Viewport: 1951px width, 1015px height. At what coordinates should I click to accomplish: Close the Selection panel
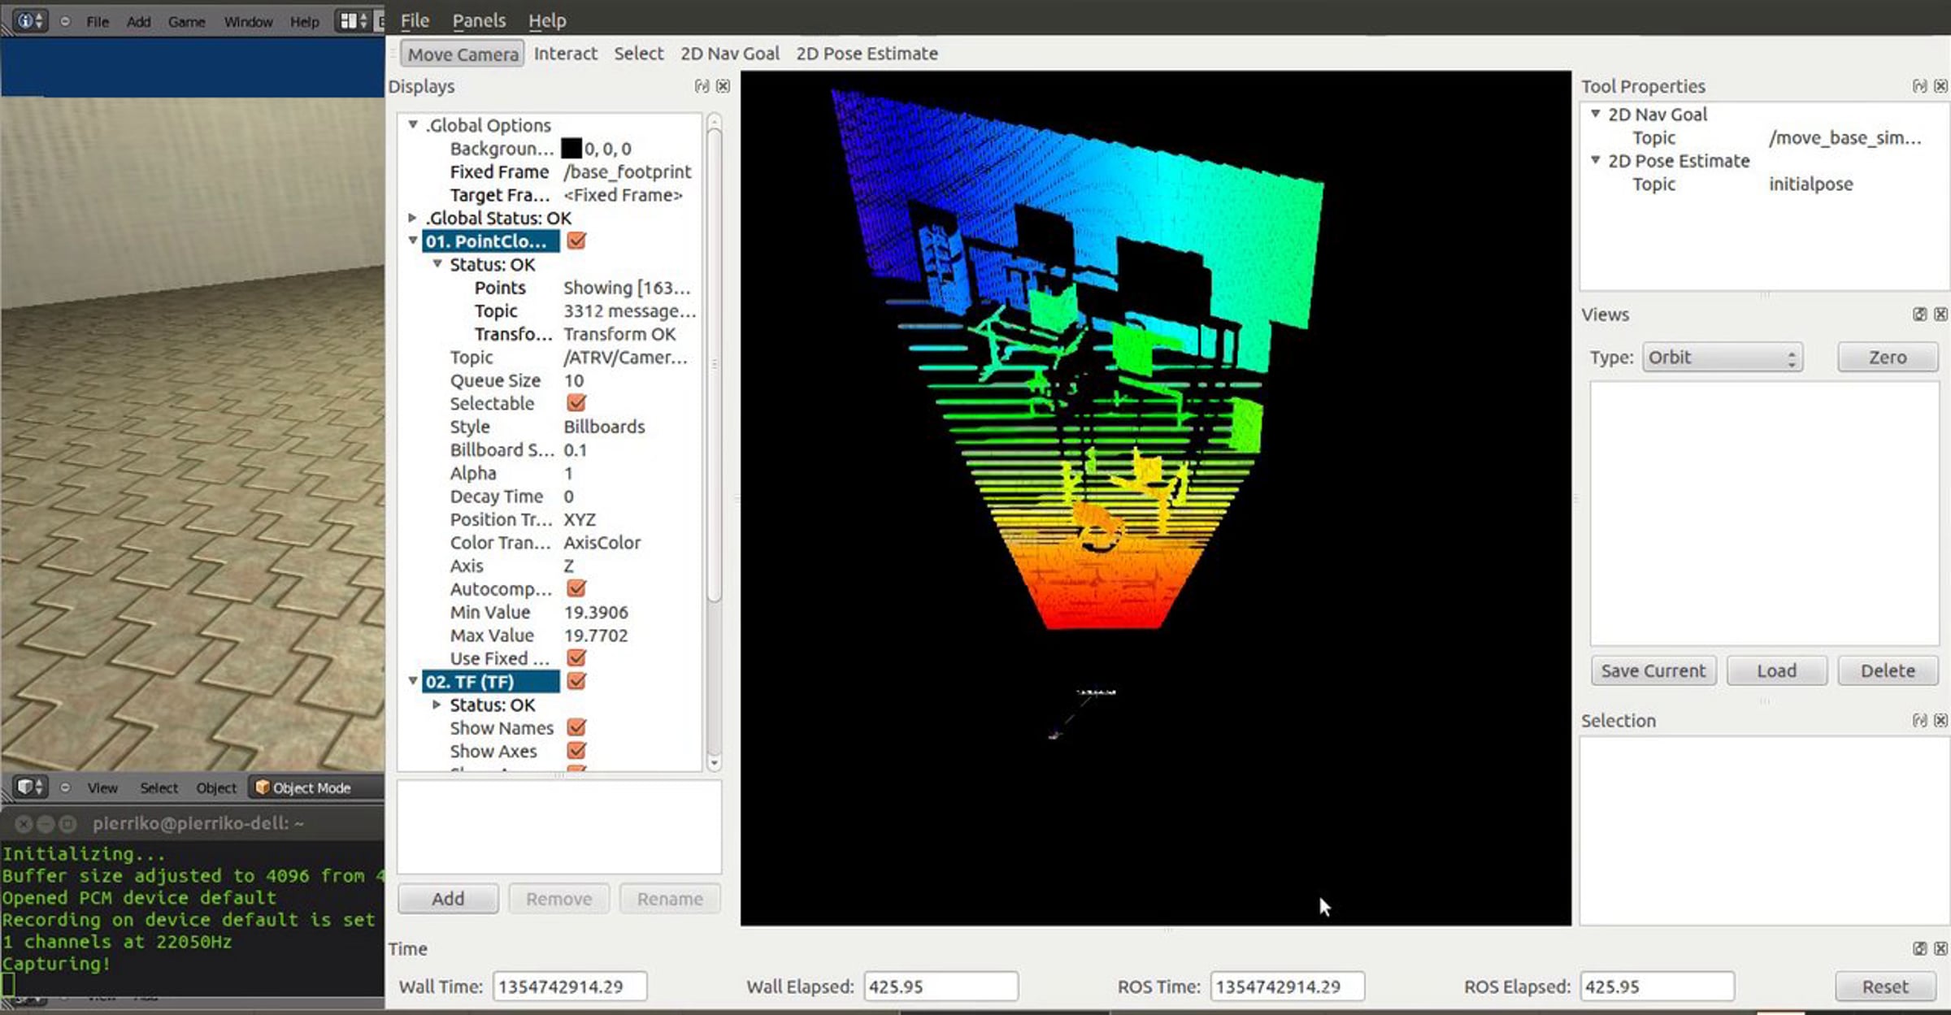[1940, 721]
